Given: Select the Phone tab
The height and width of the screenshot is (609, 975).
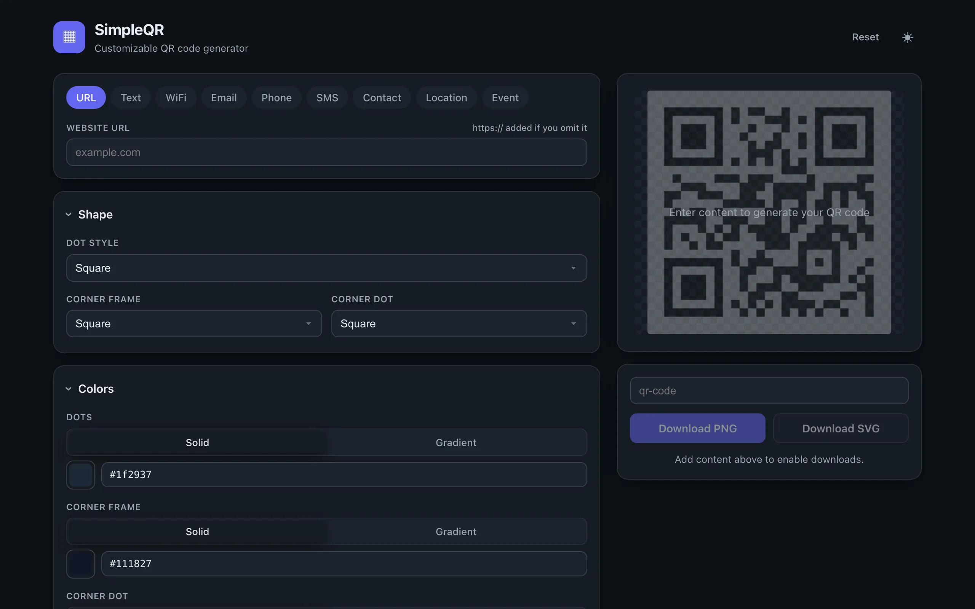Looking at the screenshot, I should click(277, 97).
